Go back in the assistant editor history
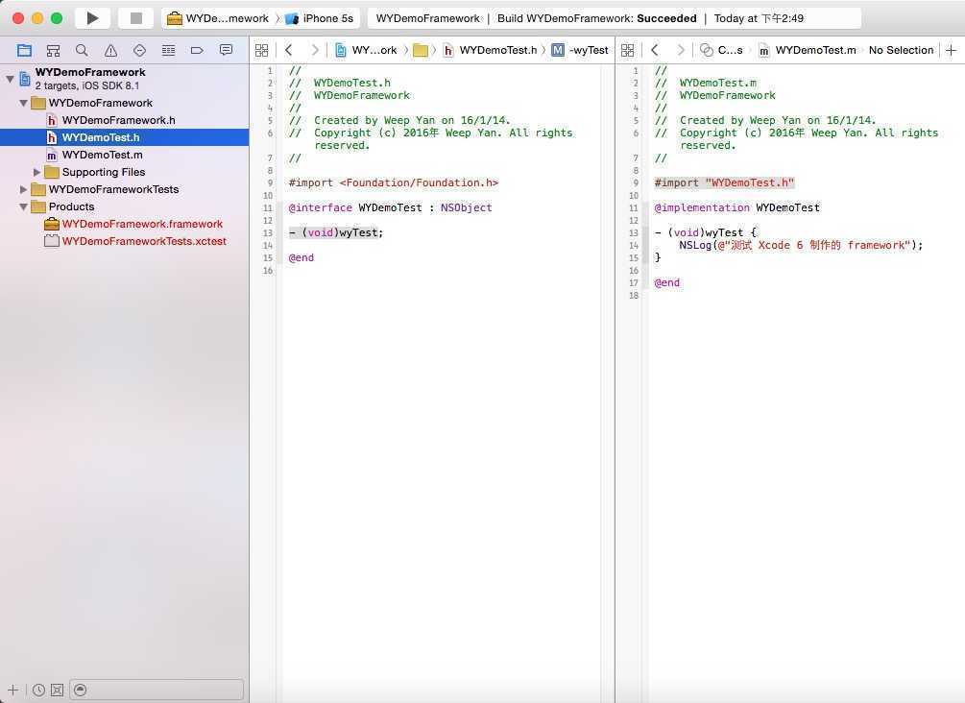Screen dimensions: 965x703 pos(655,51)
